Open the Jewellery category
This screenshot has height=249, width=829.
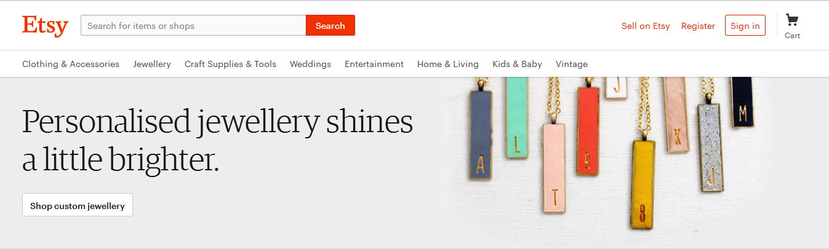[152, 64]
